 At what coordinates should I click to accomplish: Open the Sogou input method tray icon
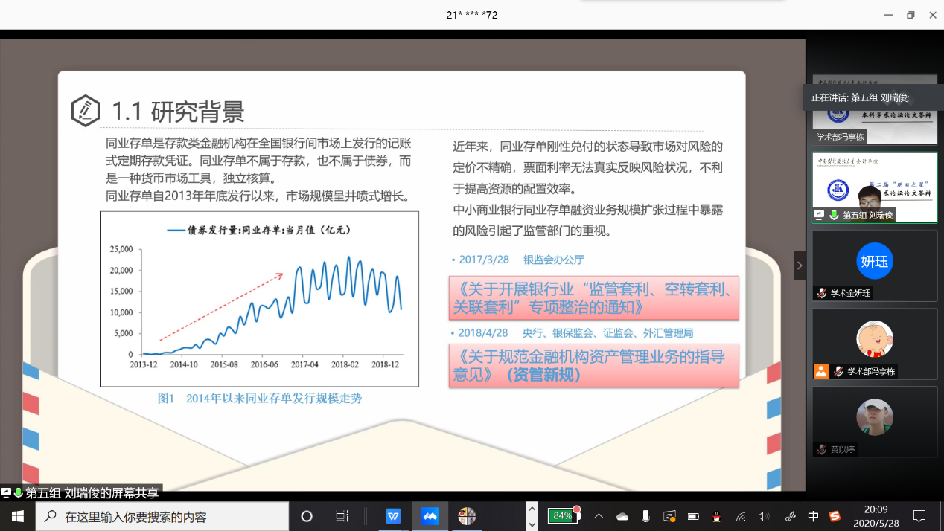click(x=835, y=516)
